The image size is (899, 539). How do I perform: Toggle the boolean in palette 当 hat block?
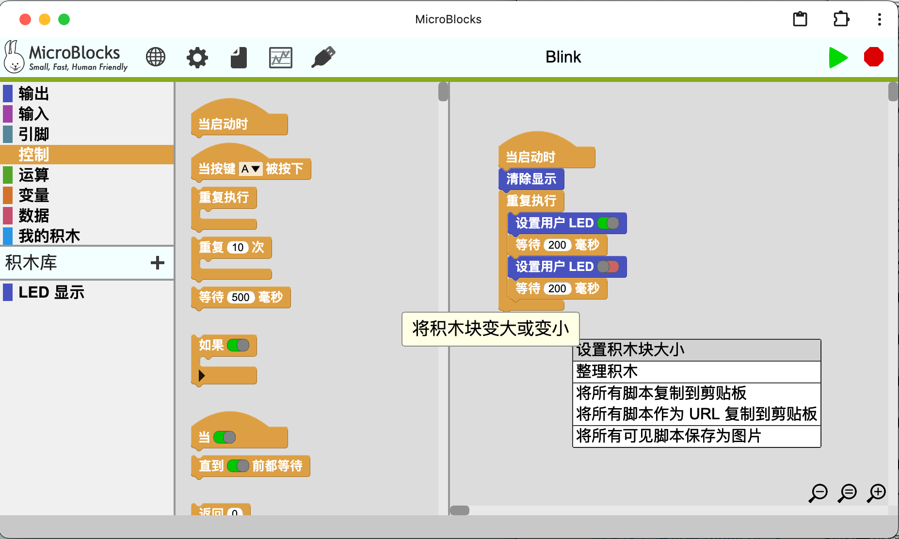click(x=225, y=437)
